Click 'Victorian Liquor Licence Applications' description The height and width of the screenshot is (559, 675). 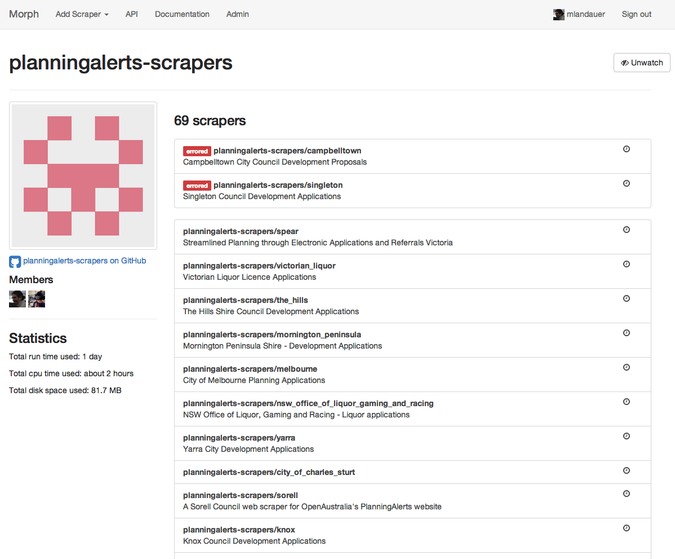pos(249,277)
